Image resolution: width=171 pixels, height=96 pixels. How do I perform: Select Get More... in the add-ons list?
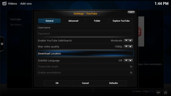click(17, 25)
